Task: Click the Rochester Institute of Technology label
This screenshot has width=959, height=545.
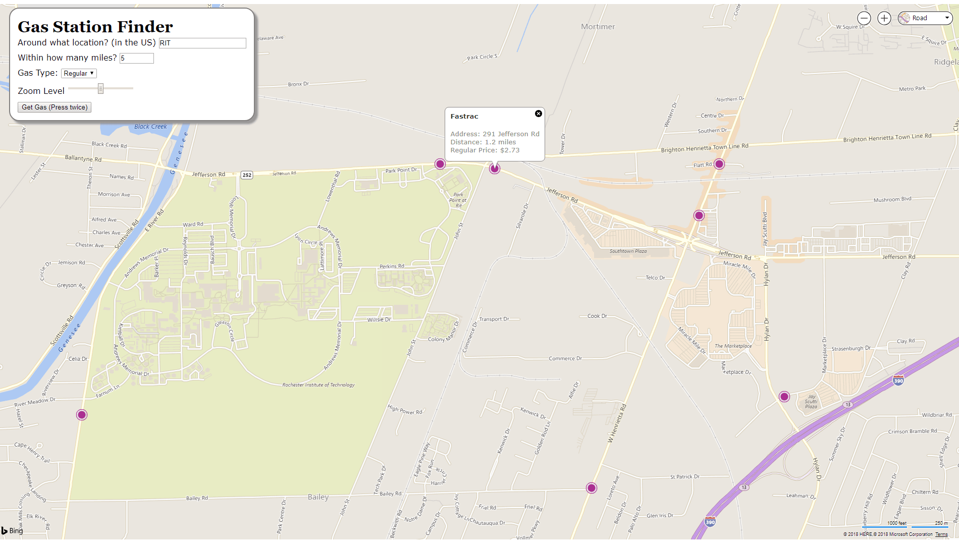Action: pyautogui.click(x=318, y=385)
